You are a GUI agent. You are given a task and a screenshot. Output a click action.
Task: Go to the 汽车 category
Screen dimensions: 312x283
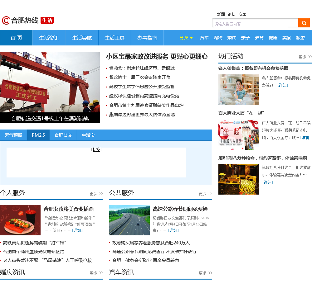click(204, 38)
